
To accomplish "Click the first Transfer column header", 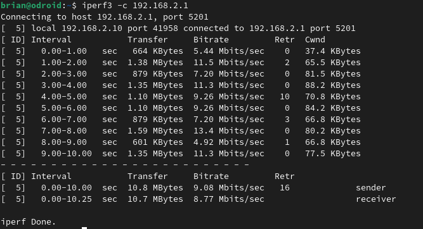I will [x=148, y=40].
